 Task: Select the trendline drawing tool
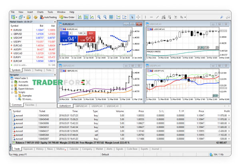pos(157,17)
